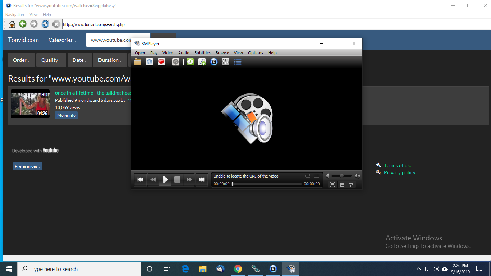Viewport: 491px width, 276px height.
Task: Open the Audio menu
Action: pos(184,53)
